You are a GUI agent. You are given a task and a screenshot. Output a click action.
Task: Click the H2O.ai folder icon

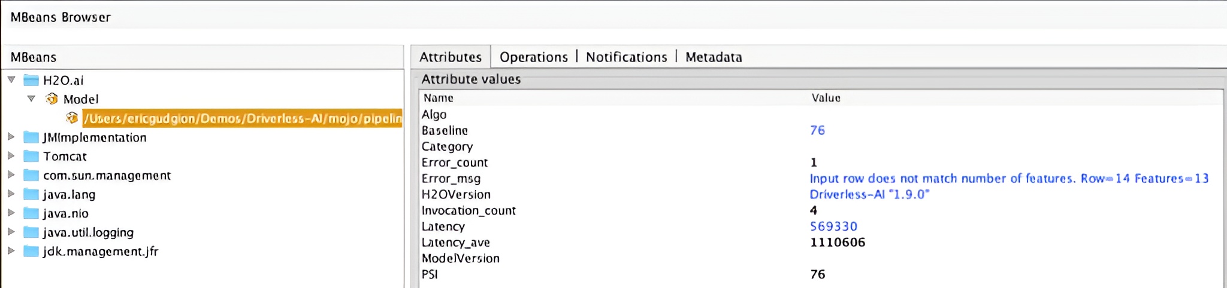31,80
